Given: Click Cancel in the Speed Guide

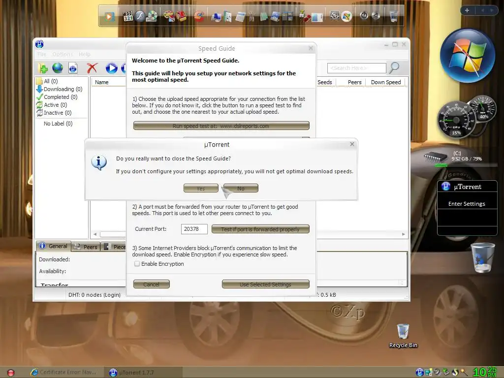Looking at the screenshot, I should click(152, 284).
